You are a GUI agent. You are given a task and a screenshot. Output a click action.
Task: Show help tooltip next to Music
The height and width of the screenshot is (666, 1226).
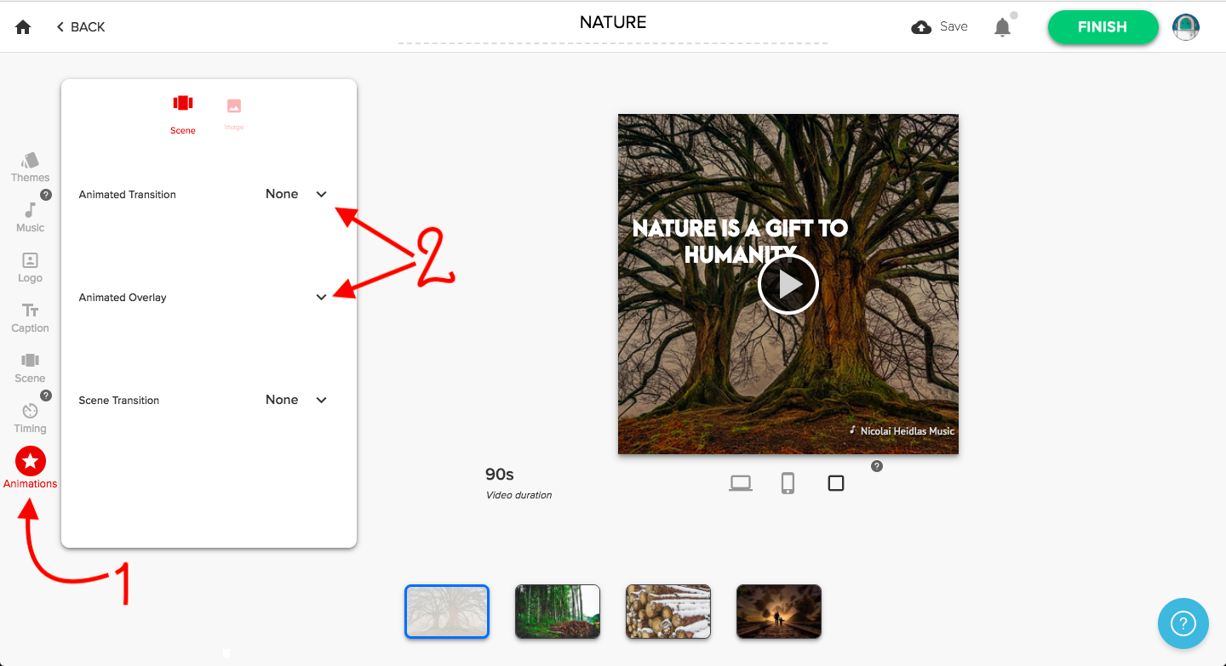tap(46, 195)
